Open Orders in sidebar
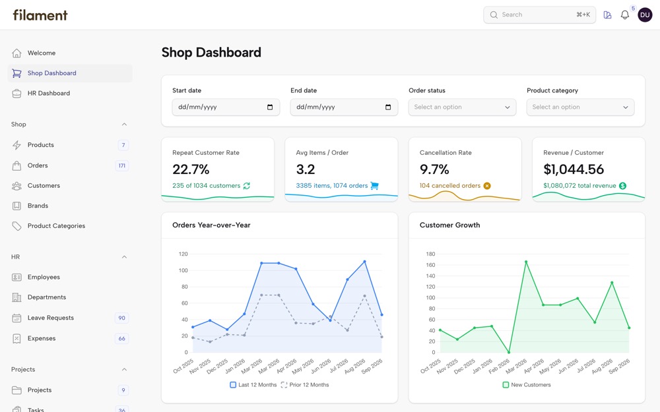This screenshot has width=660, height=412. coord(70,165)
